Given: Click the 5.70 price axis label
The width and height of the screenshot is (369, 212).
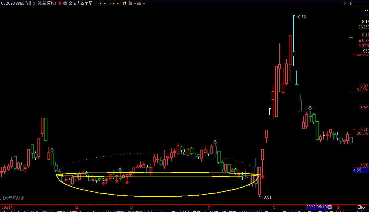Looking at the screenshot, I should (364, 130).
